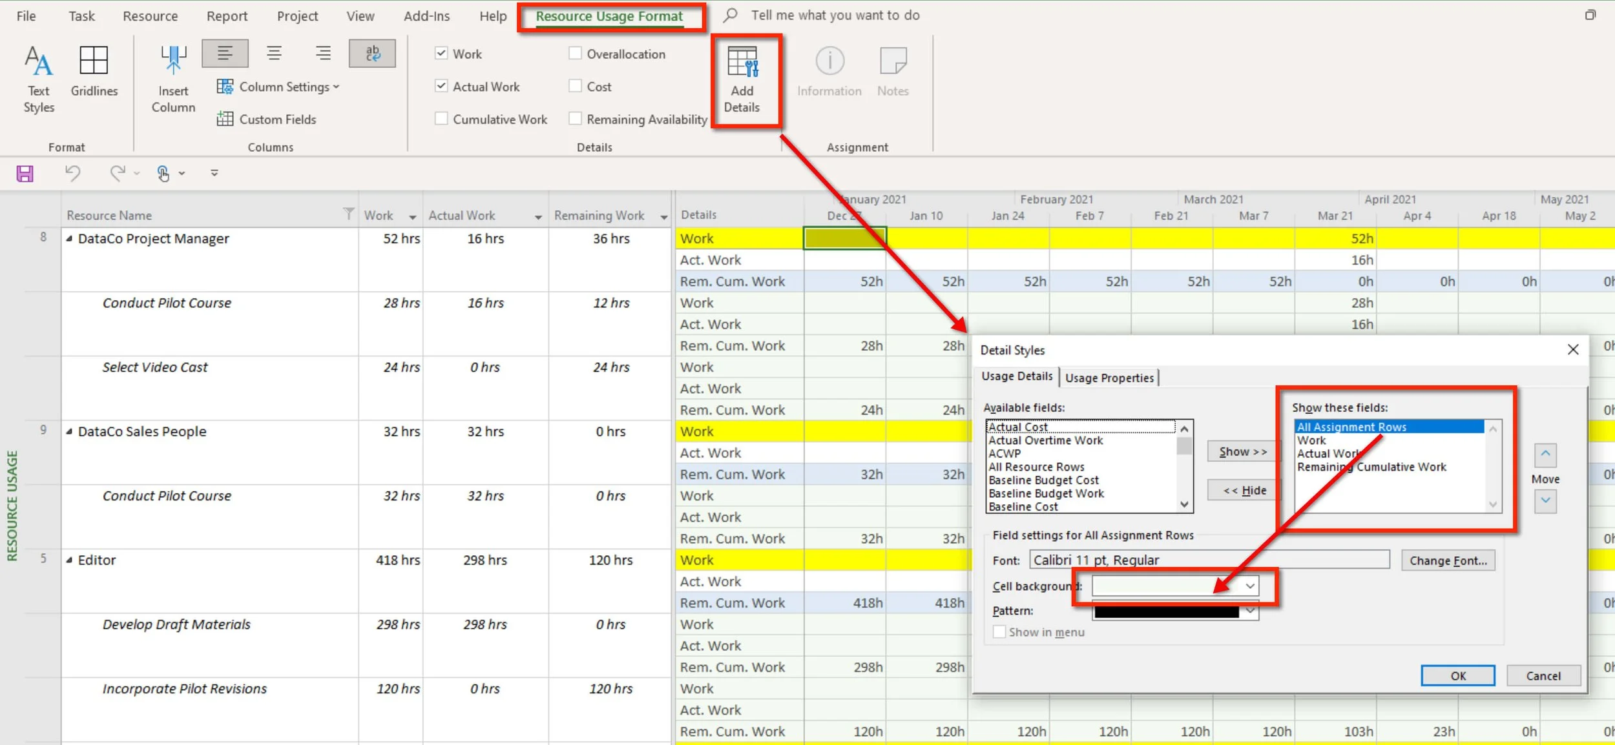Move field down in Detail Styles
The height and width of the screenshot is (745, 1615).
coord(1545,501)
